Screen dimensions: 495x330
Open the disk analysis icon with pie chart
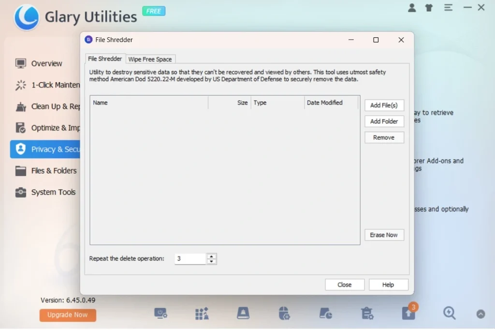(325, 314)
